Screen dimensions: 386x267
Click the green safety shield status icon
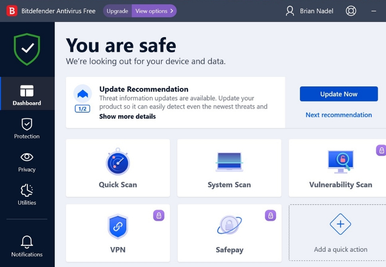coord(27,48)
